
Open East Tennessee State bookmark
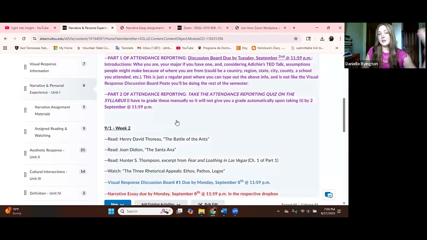32,48
